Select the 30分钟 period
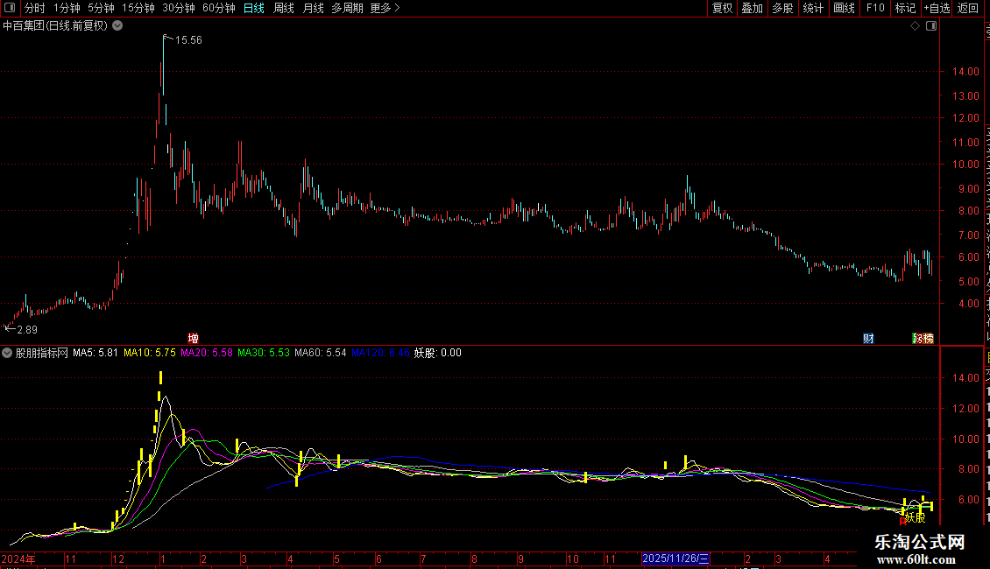This screenshot has width=990, height=569. click(179, 8)
